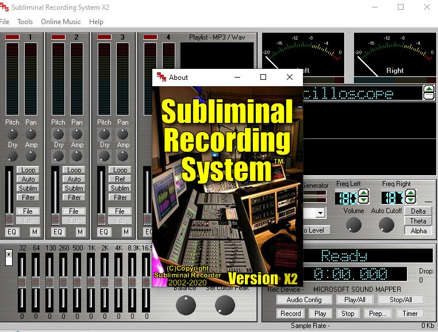
Task: Click the red indicator on channel 4
Action: click(150, 37)
